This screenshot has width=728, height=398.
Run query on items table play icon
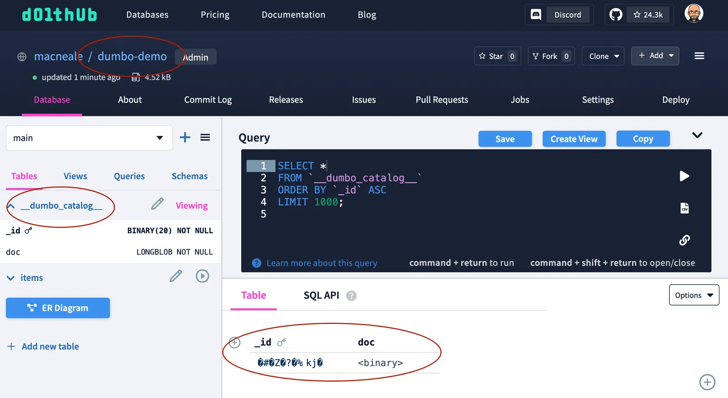click(x=202, y=276)
